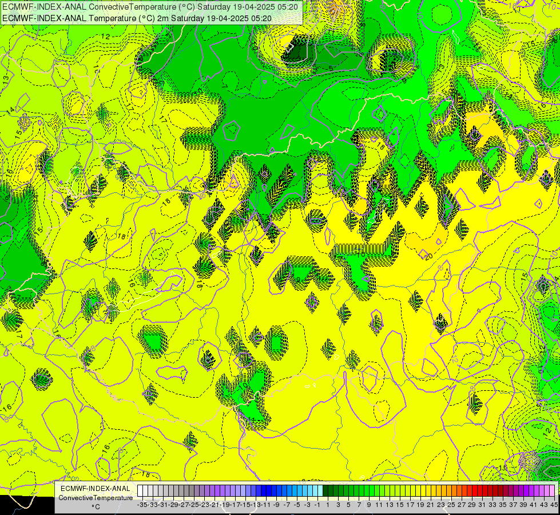
Task: Click legend value 41
Action: [534, 505]
